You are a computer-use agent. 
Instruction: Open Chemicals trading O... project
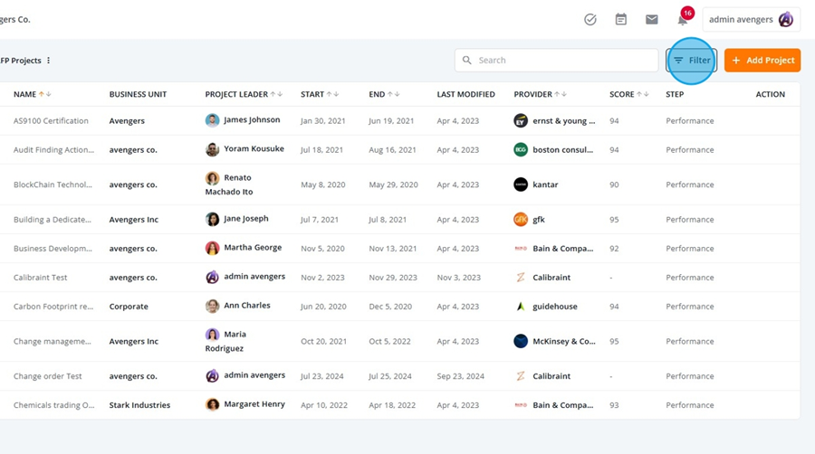(54, 405)
